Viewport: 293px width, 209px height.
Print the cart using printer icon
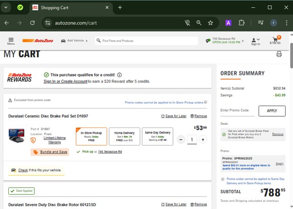(279, 54)
